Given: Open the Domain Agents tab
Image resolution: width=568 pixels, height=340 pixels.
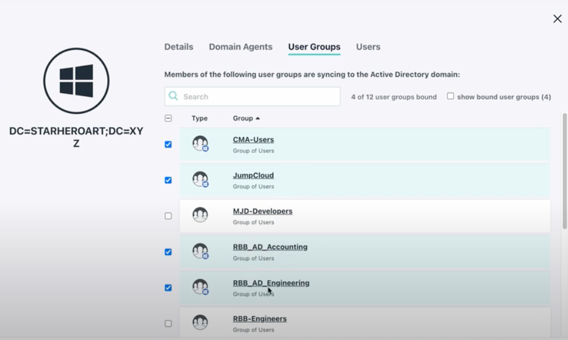Looking at the screenshot, I should tap(241, 47).
